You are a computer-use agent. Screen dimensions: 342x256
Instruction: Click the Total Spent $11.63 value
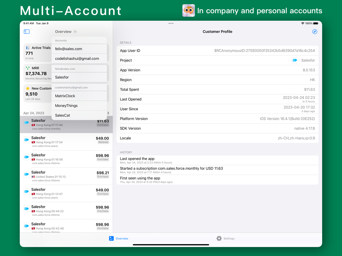310,89
